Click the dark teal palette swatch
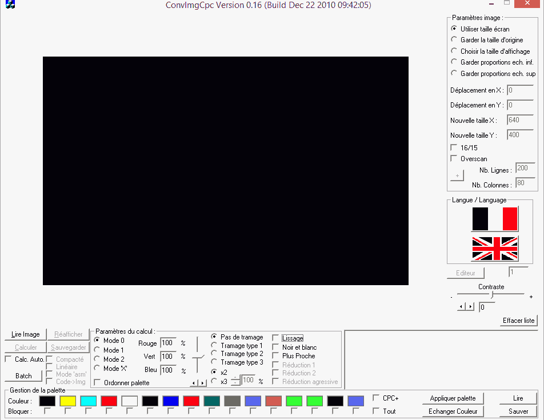The image size is (544, 420). pos(211,401)
